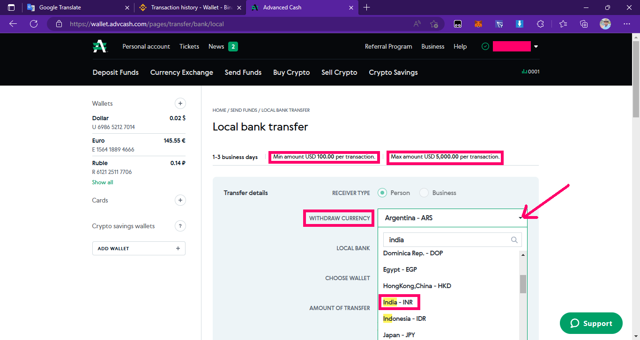Open the Tickets page
640x340 pixels.
(x=189, y=46)
